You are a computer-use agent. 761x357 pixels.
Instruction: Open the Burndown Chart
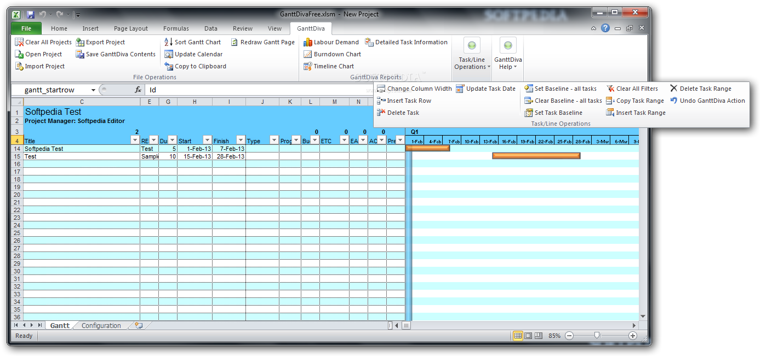coord(333,54)
